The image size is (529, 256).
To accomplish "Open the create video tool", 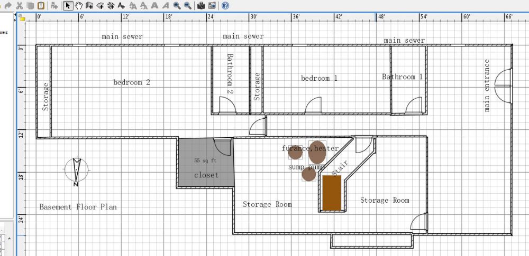I will pyautogui.click(x=212, y=6).
